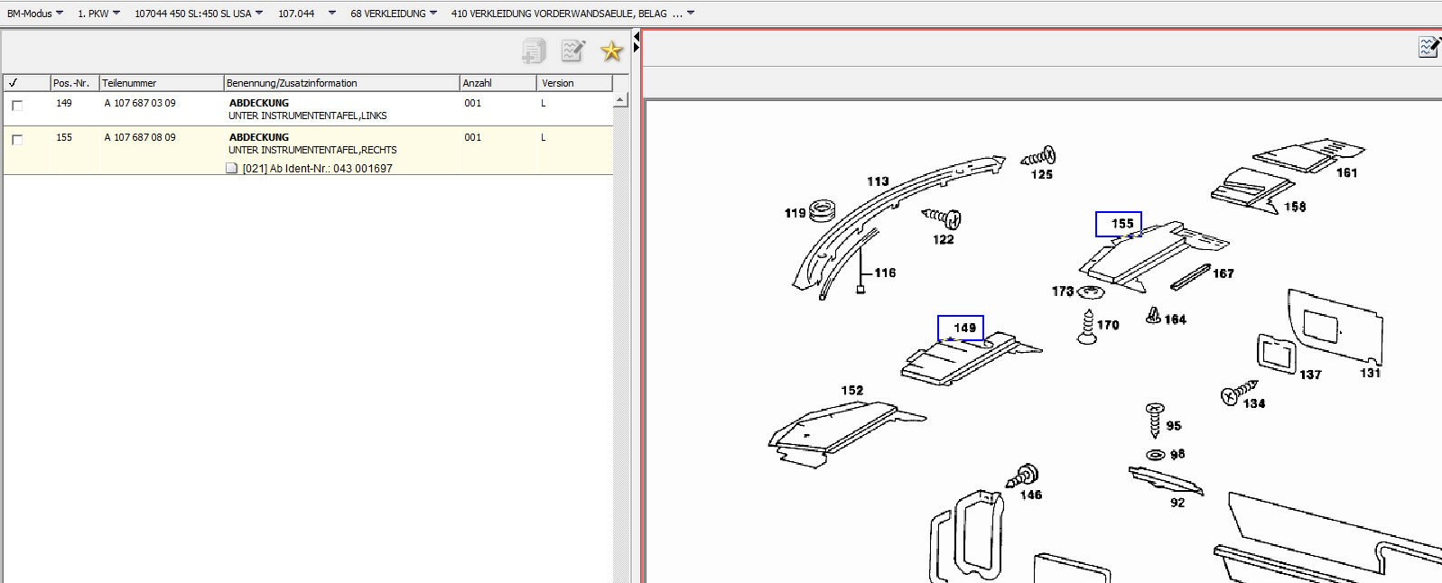This screenshot has width=1442, height=583.
Task: Tick the checkbox for position 155
Action: (17, 140)
